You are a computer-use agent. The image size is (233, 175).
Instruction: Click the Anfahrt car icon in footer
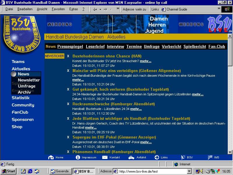(131, 157)
